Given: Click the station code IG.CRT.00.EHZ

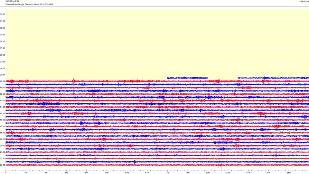Looking at the screenshot, I should [x=13, y=1].
